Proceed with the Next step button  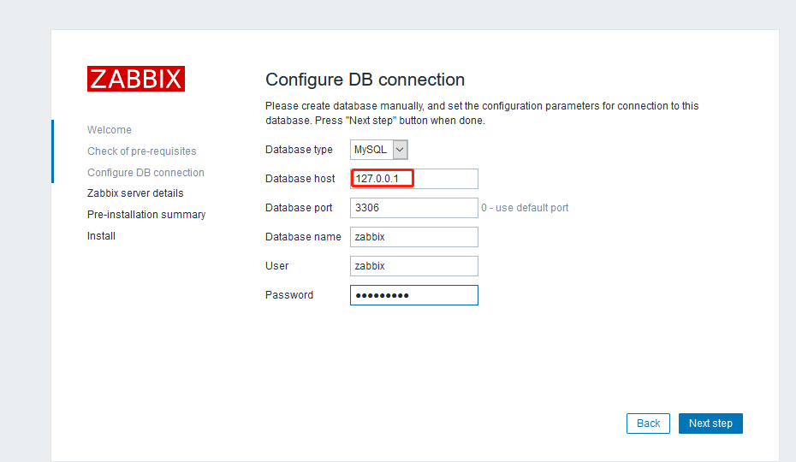(x=710, y=423)
